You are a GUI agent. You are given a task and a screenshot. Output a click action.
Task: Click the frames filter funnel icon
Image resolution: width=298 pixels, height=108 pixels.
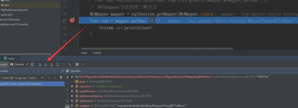61,78
